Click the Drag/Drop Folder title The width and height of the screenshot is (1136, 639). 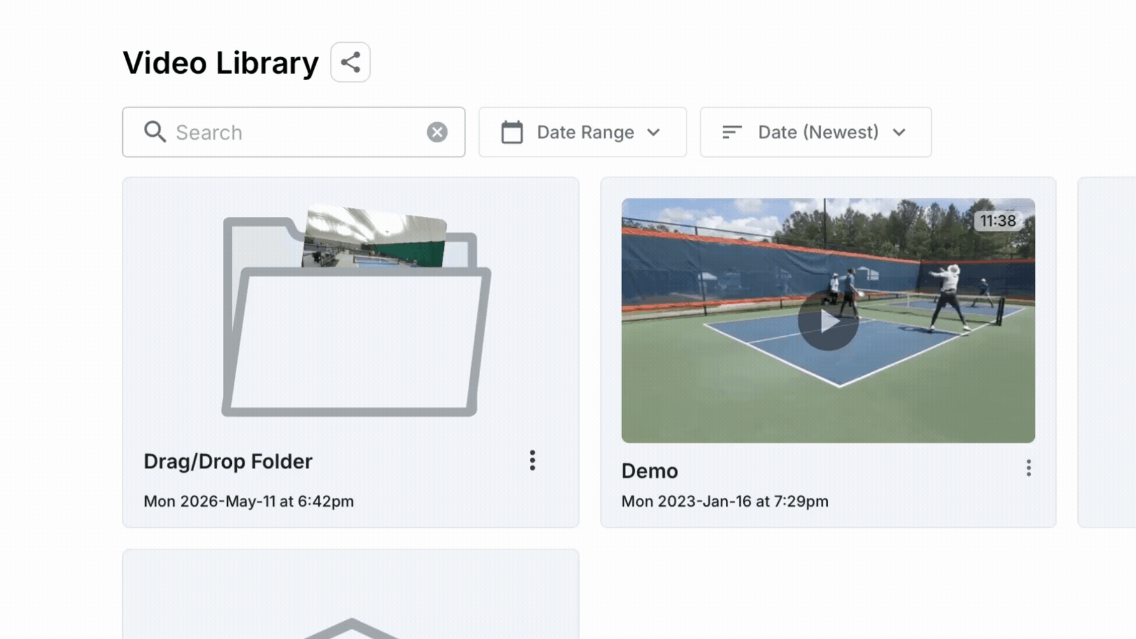228,461
